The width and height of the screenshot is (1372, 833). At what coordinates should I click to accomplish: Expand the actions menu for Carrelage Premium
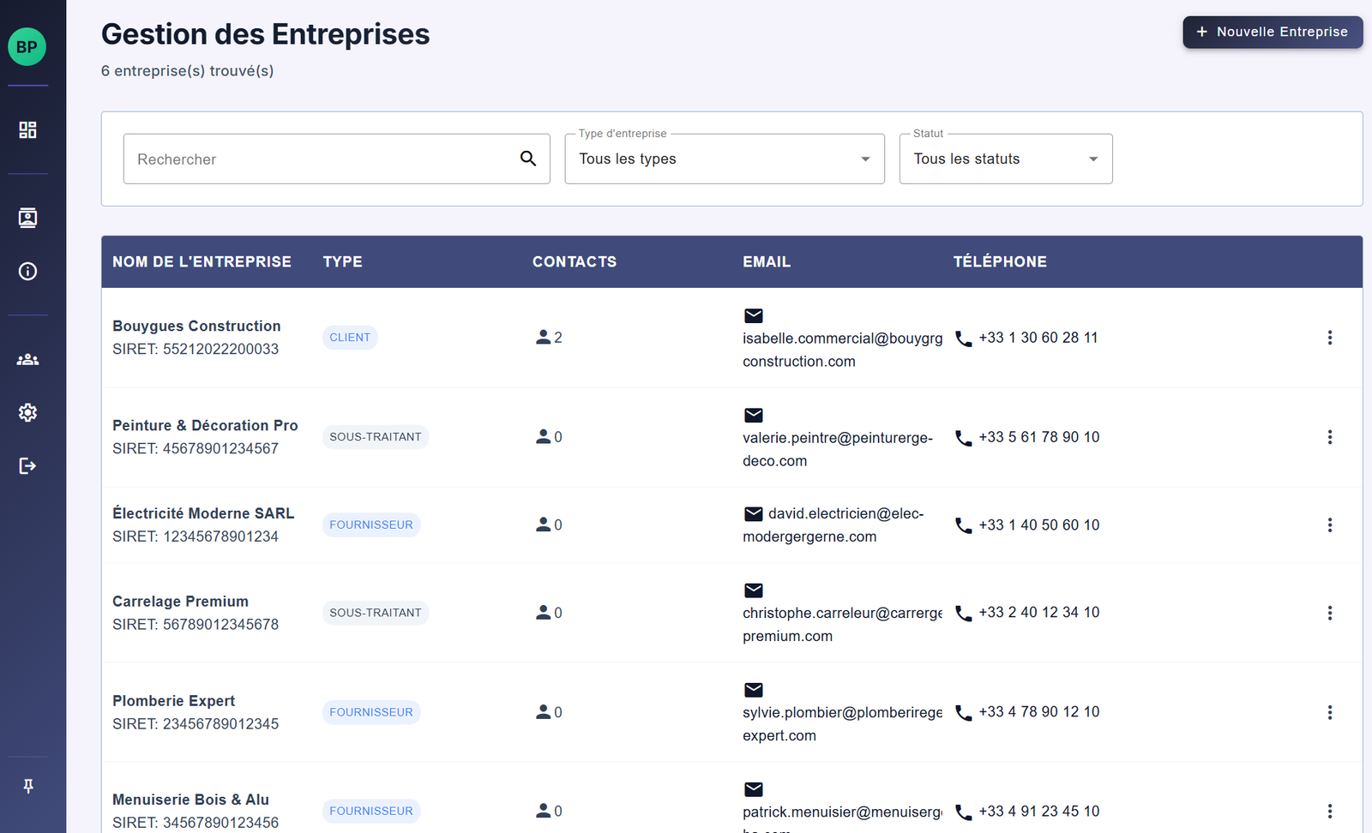pos(1330,613)
